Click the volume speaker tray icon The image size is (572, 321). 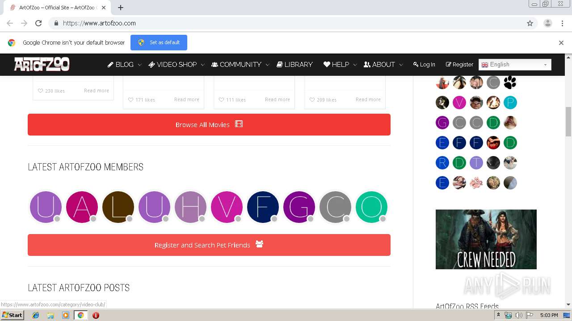[519, 315]
